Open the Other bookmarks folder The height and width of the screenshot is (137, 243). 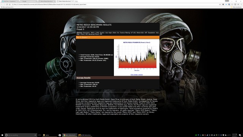point(236,7)
